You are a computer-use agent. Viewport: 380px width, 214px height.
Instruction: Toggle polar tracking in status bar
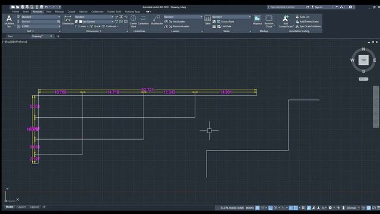[275, 207]
